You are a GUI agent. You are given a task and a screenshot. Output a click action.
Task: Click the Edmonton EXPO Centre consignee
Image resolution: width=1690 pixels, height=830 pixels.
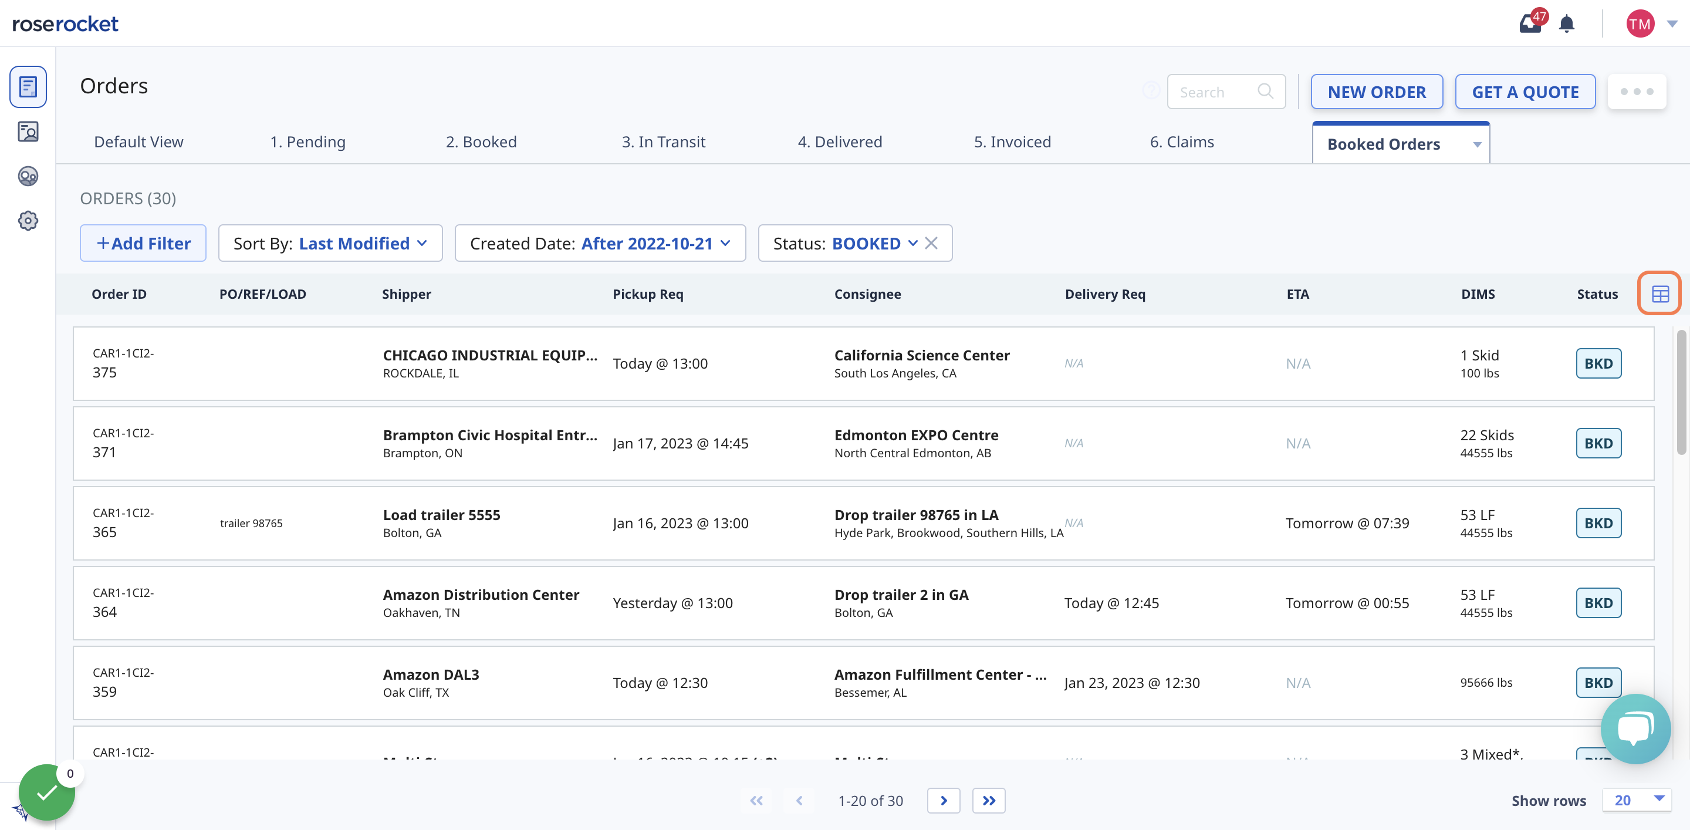[x=916, y=435]
